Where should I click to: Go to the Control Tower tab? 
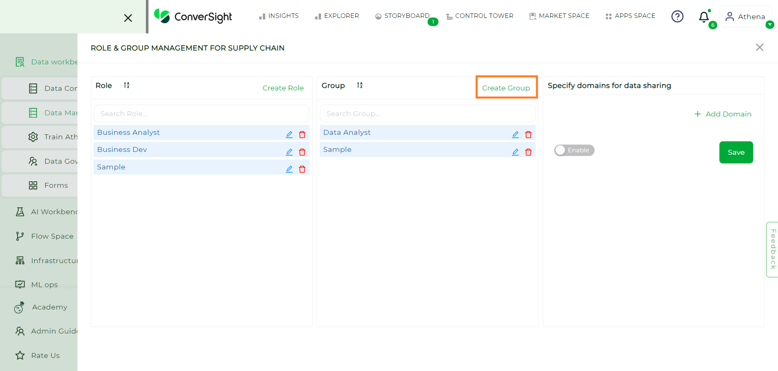[480, 16]
